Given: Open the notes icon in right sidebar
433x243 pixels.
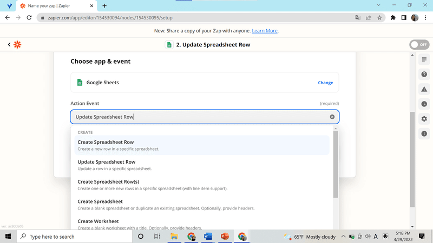Looking at the screenshot, I should (x=424, y=59).
